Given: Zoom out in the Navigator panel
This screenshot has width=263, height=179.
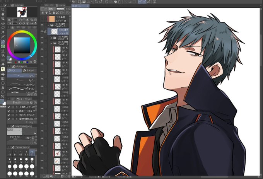Looking at the screenshot, I should pyautogui.click(x=20, y=20).
